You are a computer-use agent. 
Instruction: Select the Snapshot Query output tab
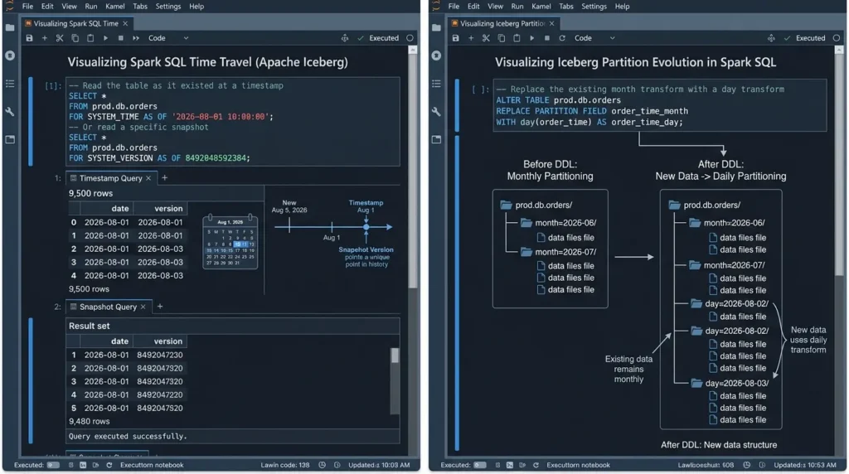click(108, 307)
